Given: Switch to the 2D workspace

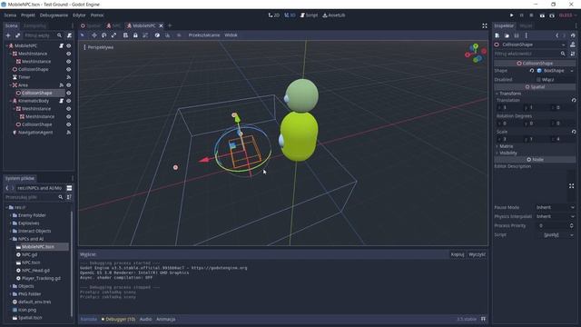Looking at the screenshot, I should click(x=274, y=15).
